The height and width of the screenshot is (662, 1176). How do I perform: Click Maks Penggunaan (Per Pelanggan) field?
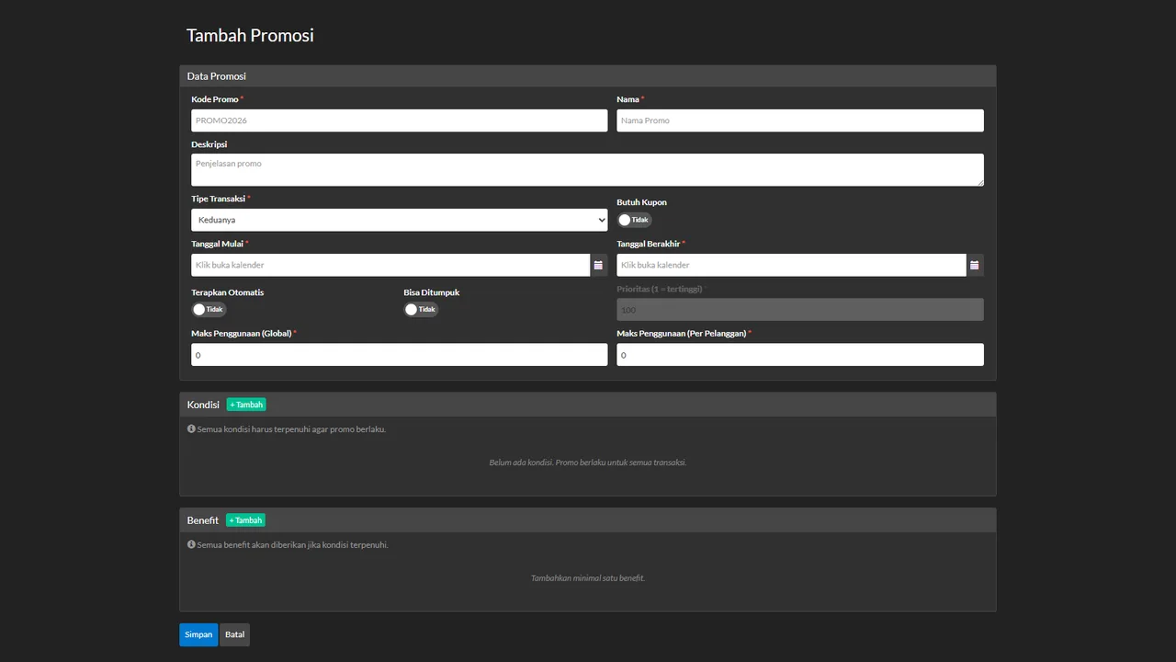[800, 355]
